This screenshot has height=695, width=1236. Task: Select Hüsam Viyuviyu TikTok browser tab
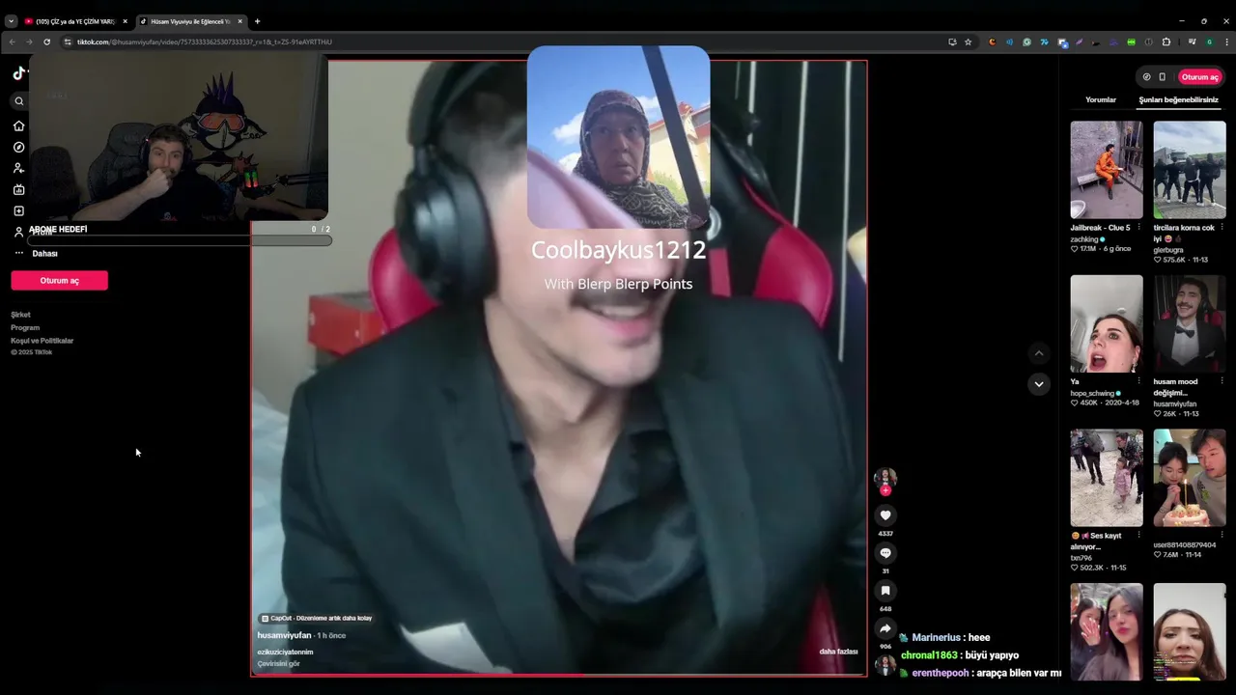click(x=189, y=21)
